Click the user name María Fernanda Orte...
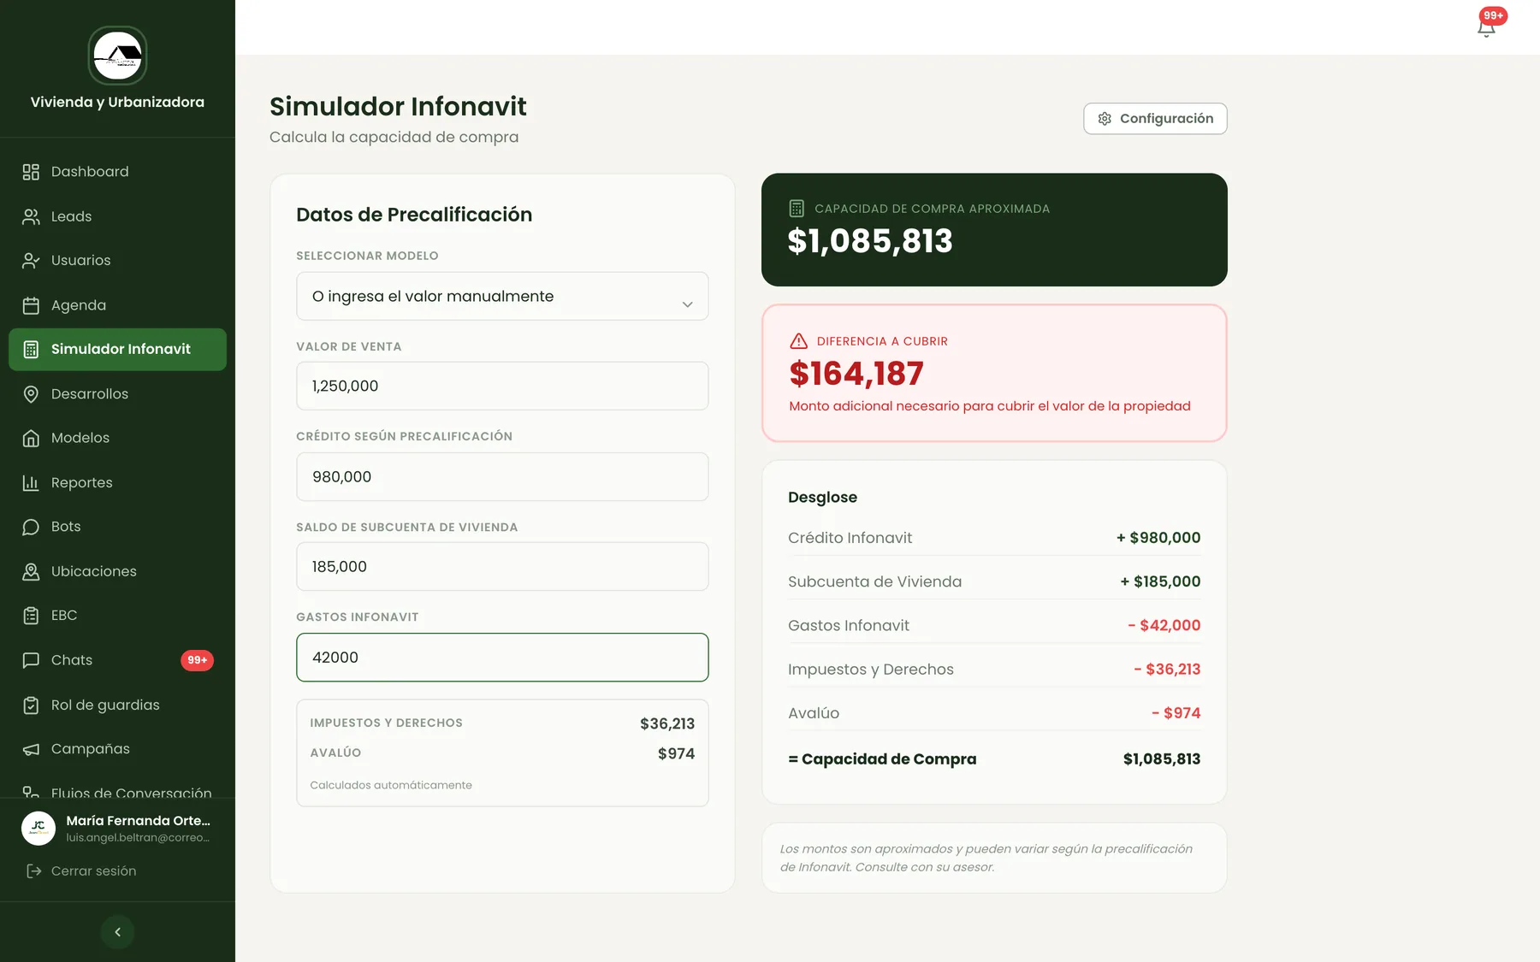Viewport: 1540px width, 962px height. [x=138, y=820]
